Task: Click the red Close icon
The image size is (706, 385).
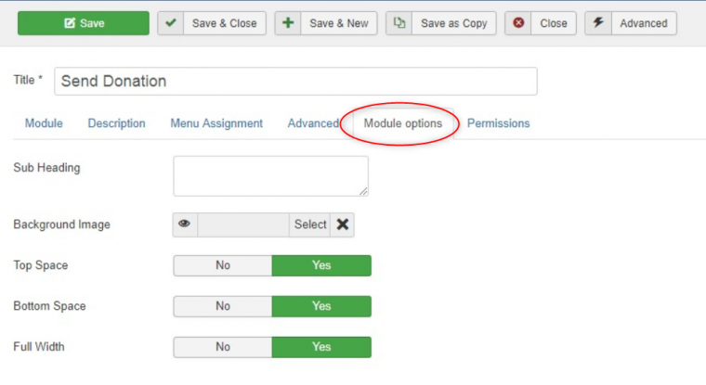Action: (x=518, y=23)
